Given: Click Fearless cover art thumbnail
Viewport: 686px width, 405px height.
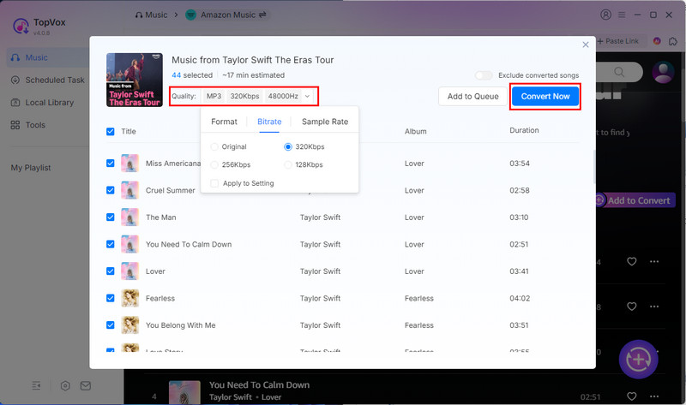Looking at the screenshot, I should [130, 298].
